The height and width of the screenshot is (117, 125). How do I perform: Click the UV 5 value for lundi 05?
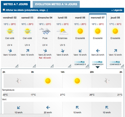[62, 45]
